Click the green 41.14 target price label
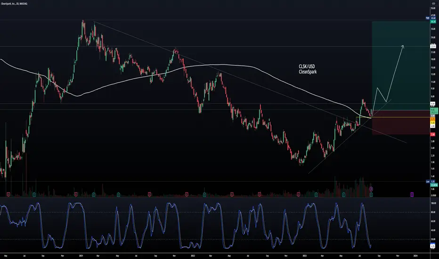Screen dimensions: 439x259 click(433, 22)
